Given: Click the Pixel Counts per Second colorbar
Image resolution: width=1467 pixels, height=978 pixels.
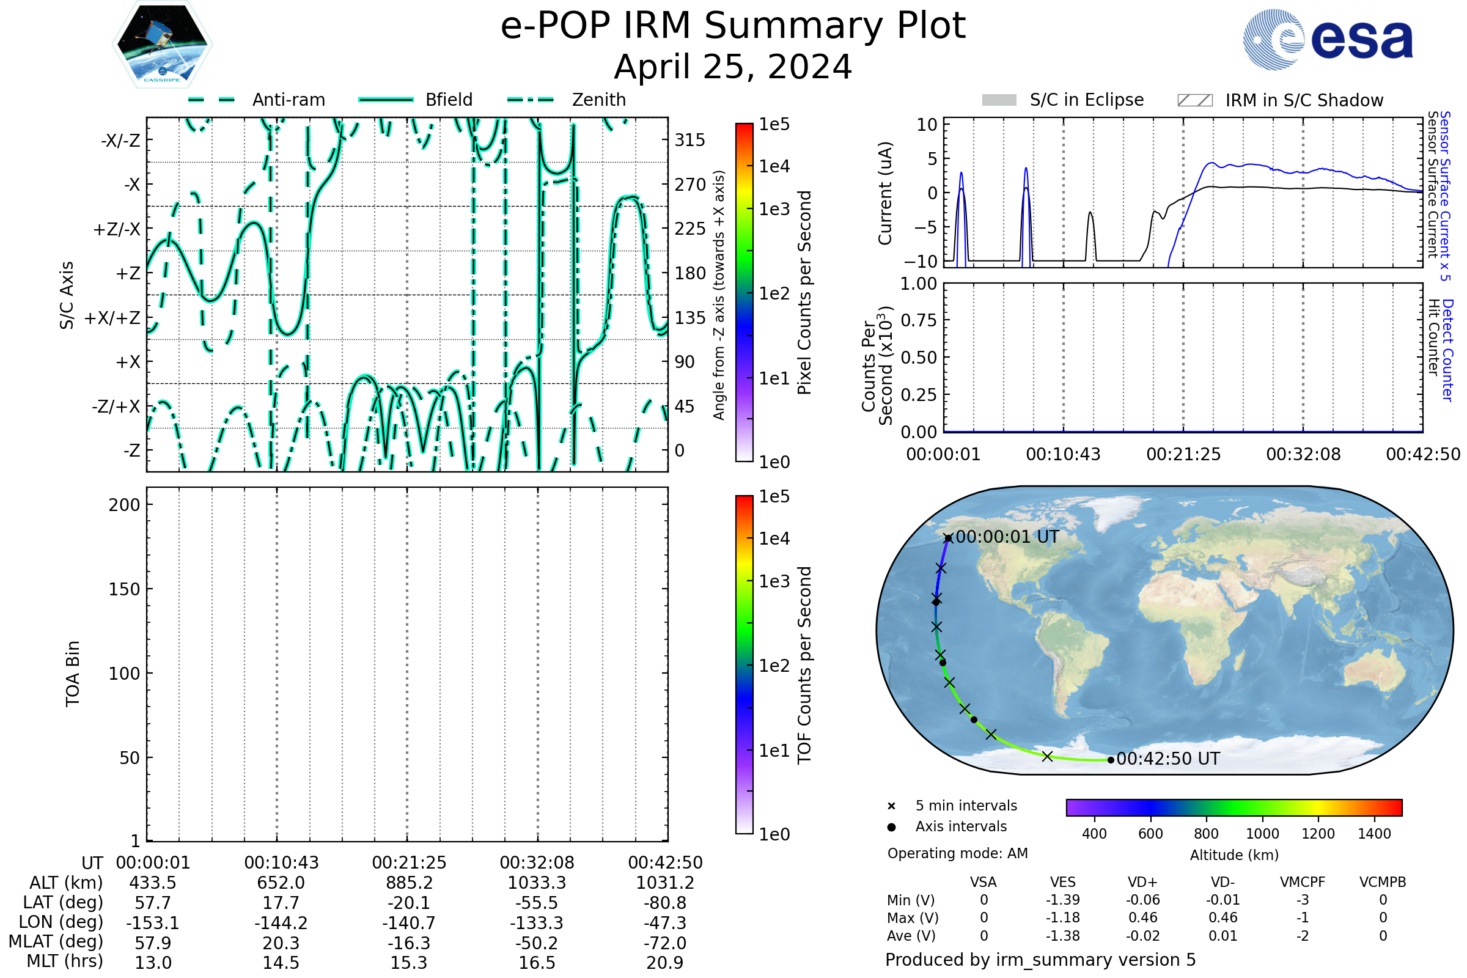Looking at the screenshot, I should 744,292.
